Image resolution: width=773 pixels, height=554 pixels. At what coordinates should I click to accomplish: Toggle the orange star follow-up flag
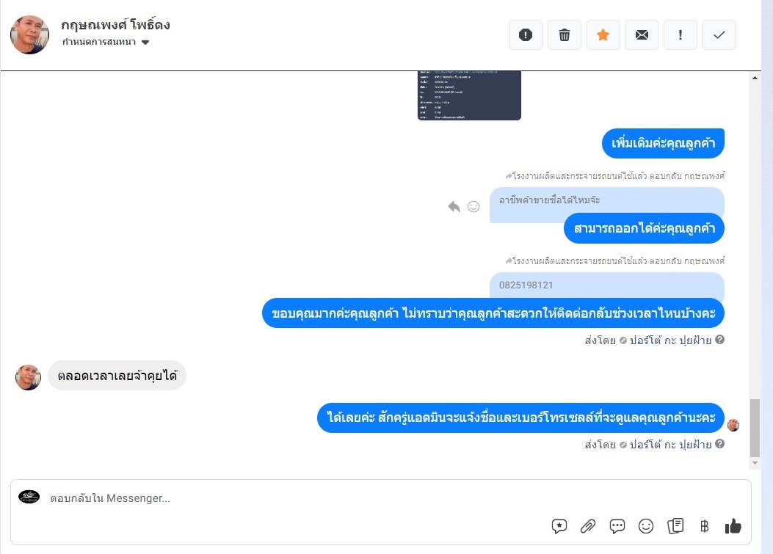[603, 35]
